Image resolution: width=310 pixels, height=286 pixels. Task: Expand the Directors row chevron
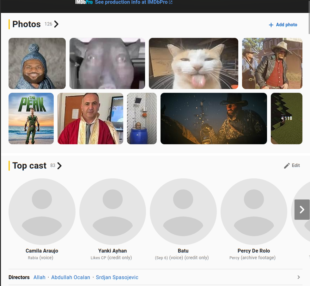coord(299,277)
